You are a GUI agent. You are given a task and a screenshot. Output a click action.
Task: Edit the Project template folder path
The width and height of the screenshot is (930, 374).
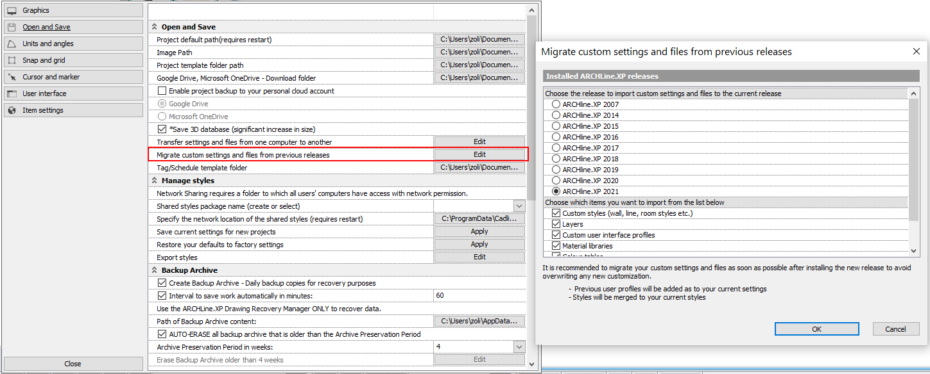pyautogui.click(x=479, y=65)
